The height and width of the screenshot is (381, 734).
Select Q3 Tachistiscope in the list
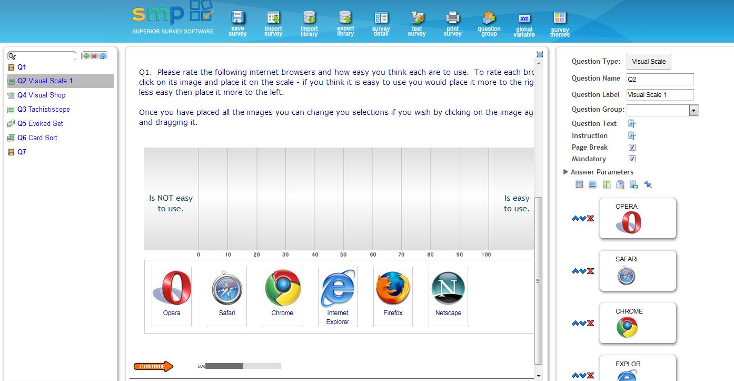43,109
